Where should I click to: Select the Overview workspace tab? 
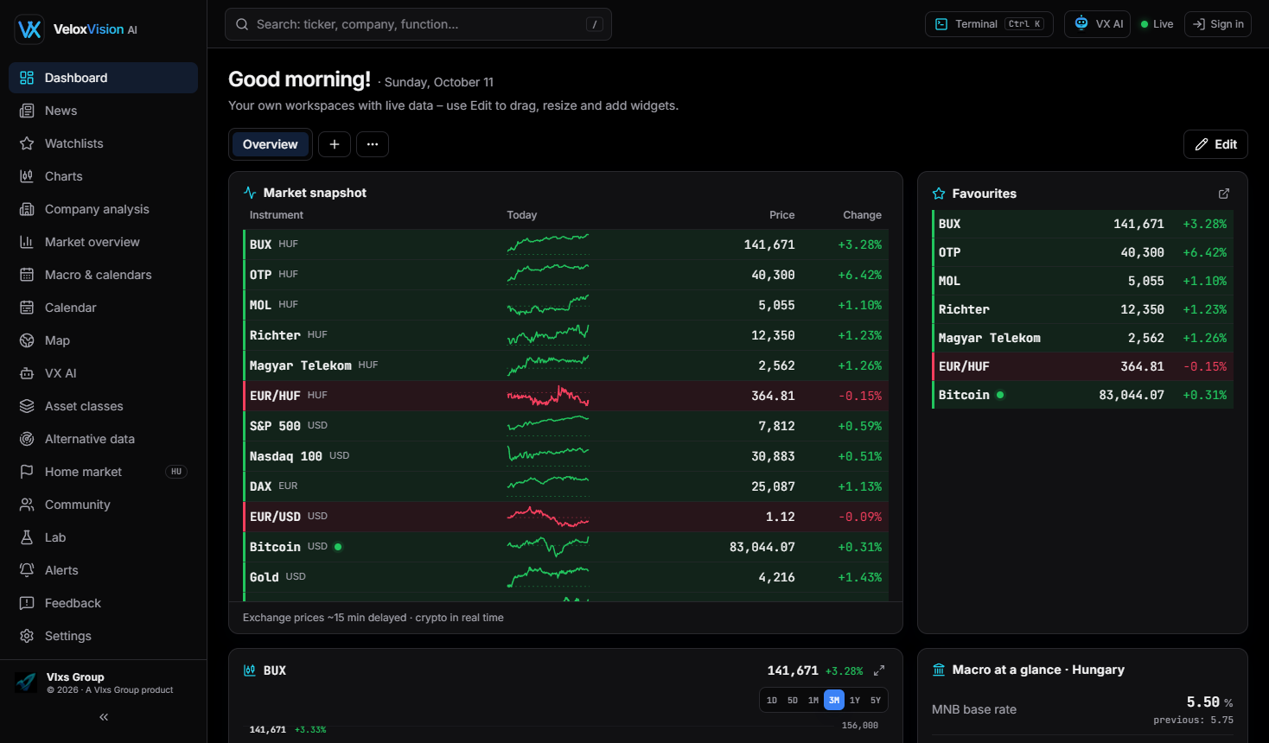(271, 144)
